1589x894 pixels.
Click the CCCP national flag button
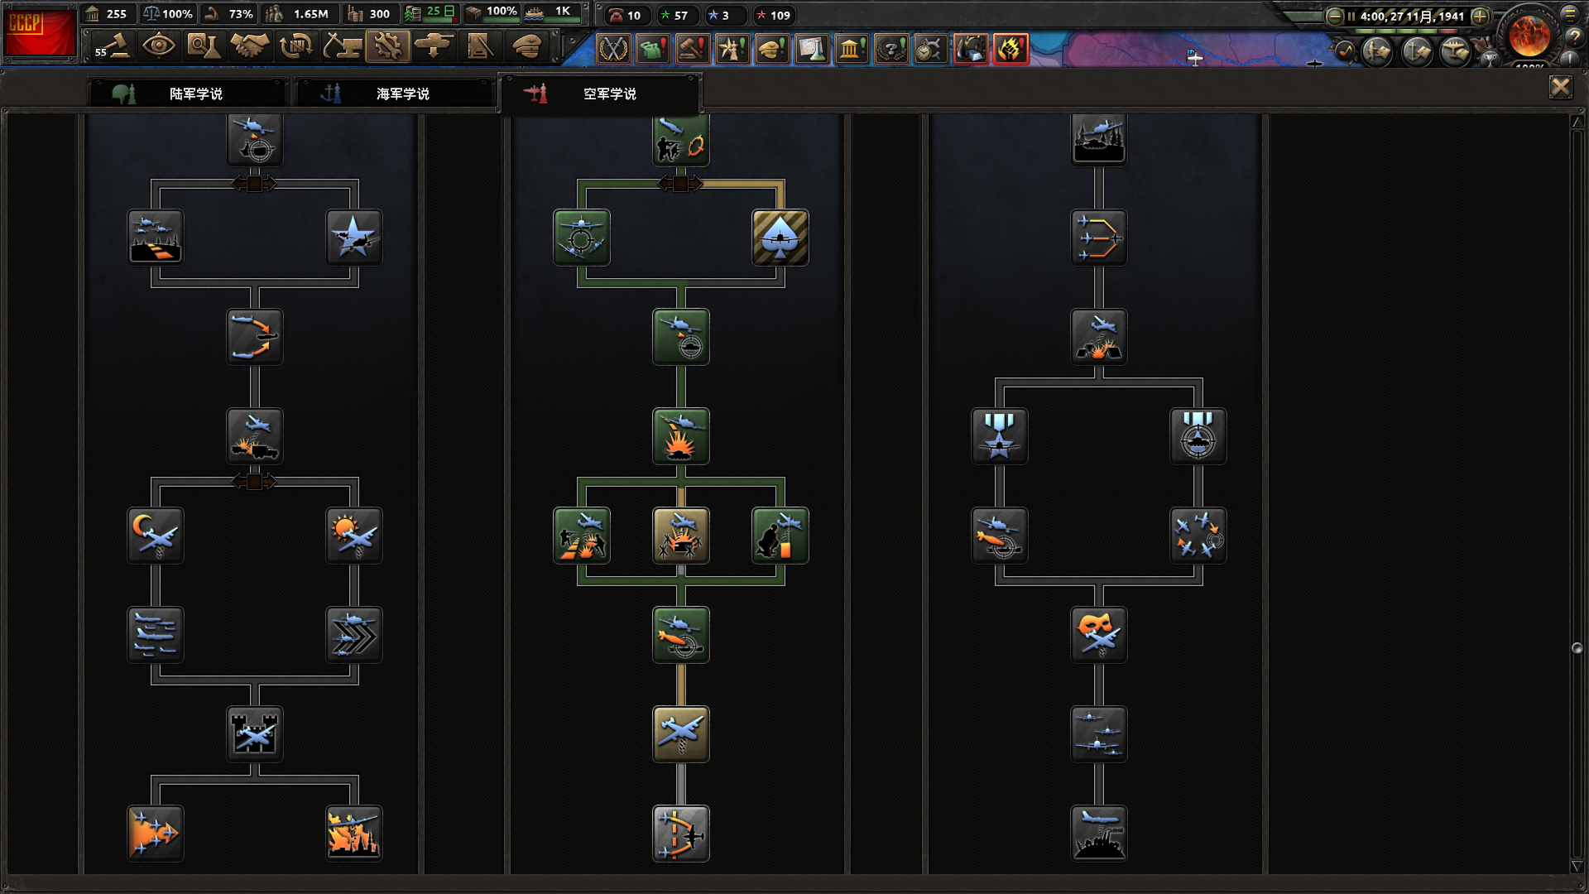[39, 31]
